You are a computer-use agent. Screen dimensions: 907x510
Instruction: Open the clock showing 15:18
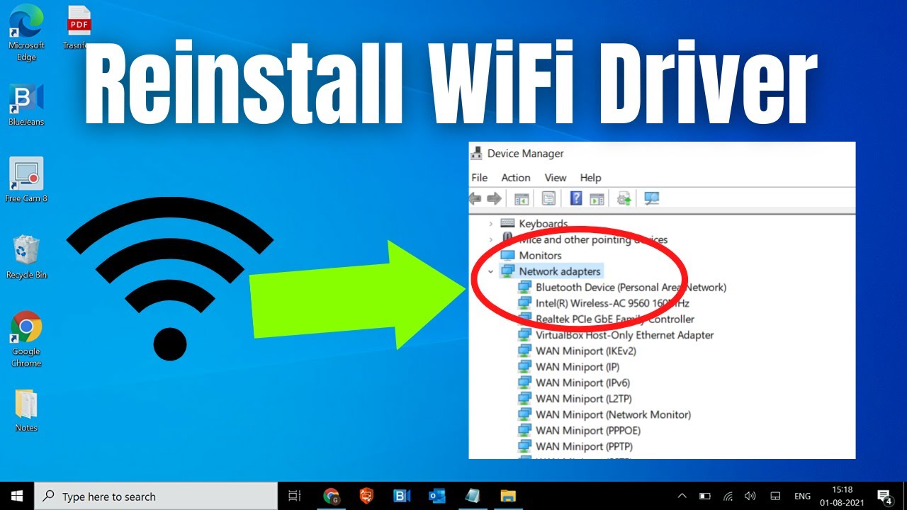tap(843, 496)
